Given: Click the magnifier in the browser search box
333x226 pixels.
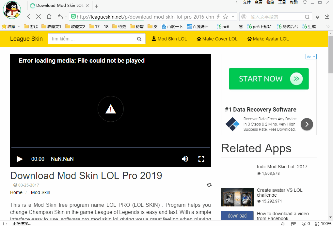Looking at the screenshot, I should click(307, 17).
